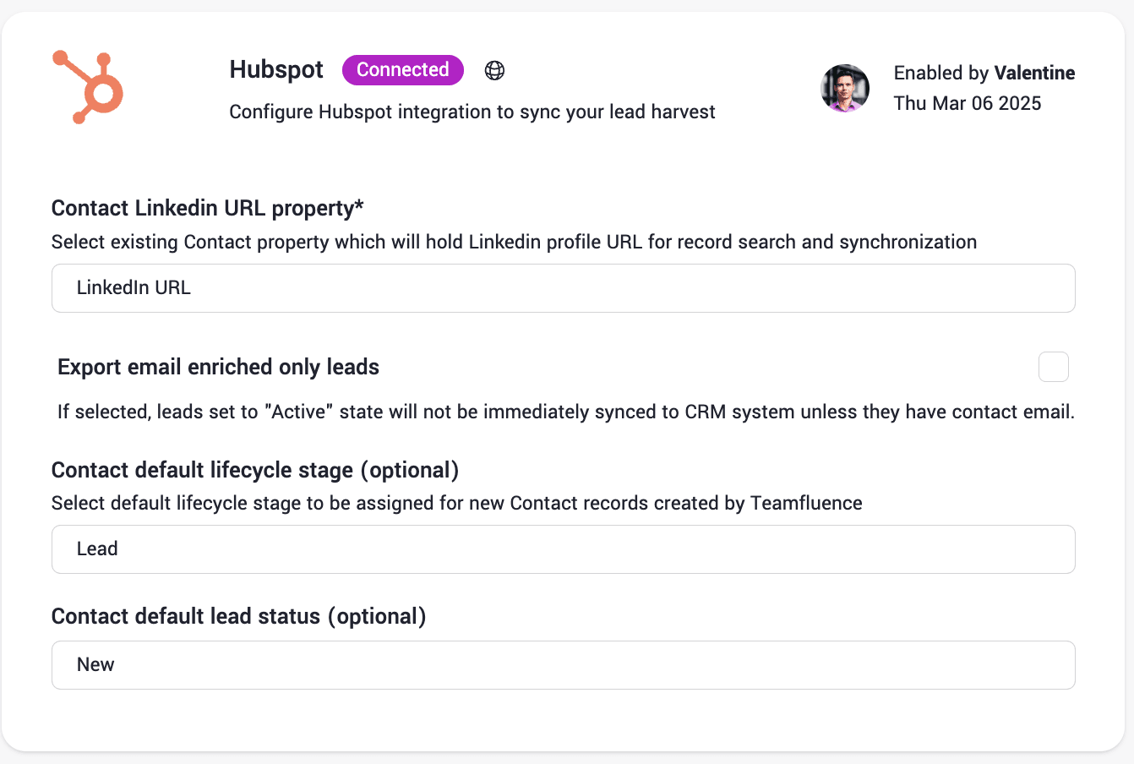Click the Active state sync explanation text
Screen dimensions: 1134x764
(565, 412)
